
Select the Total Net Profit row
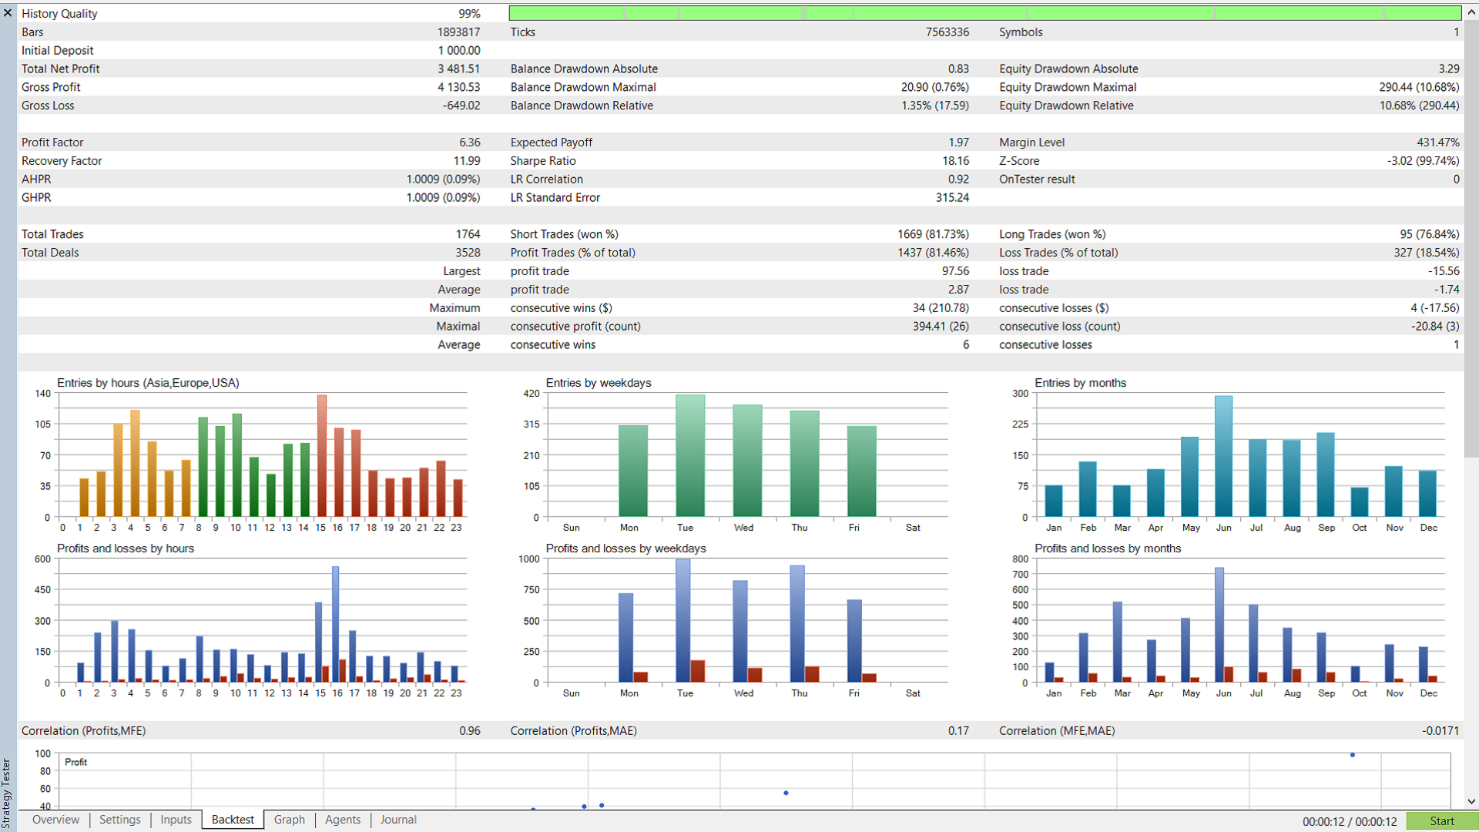[x=251, y=69]
